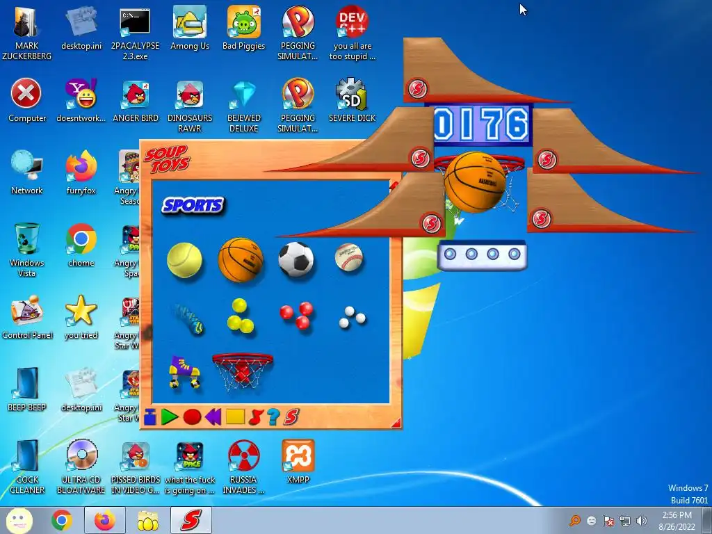
Task: Click the 0176 score counter display
Action: [482, 124]
